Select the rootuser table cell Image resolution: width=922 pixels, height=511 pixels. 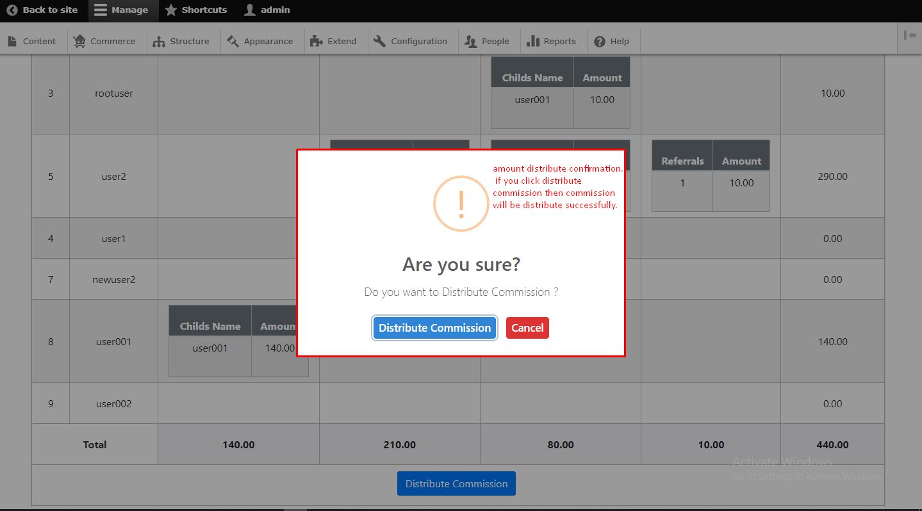[113, 93]
